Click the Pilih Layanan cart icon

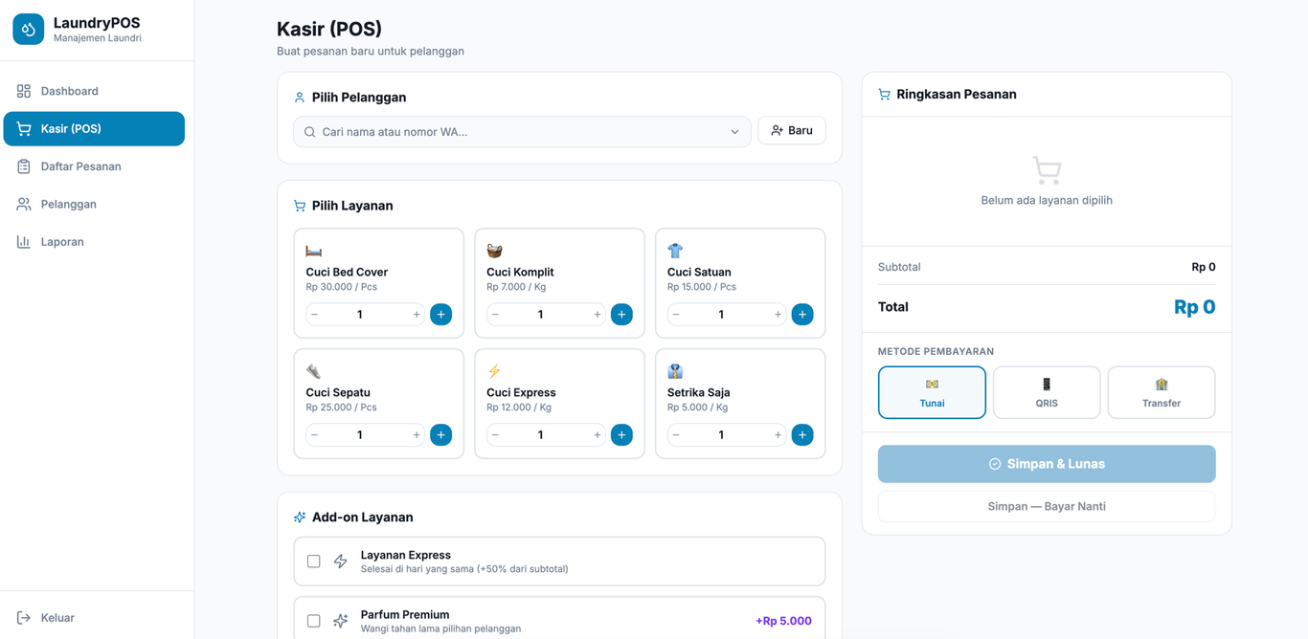(x=300, y=206)
